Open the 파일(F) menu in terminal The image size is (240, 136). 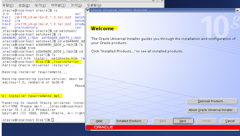coord(8,5)
